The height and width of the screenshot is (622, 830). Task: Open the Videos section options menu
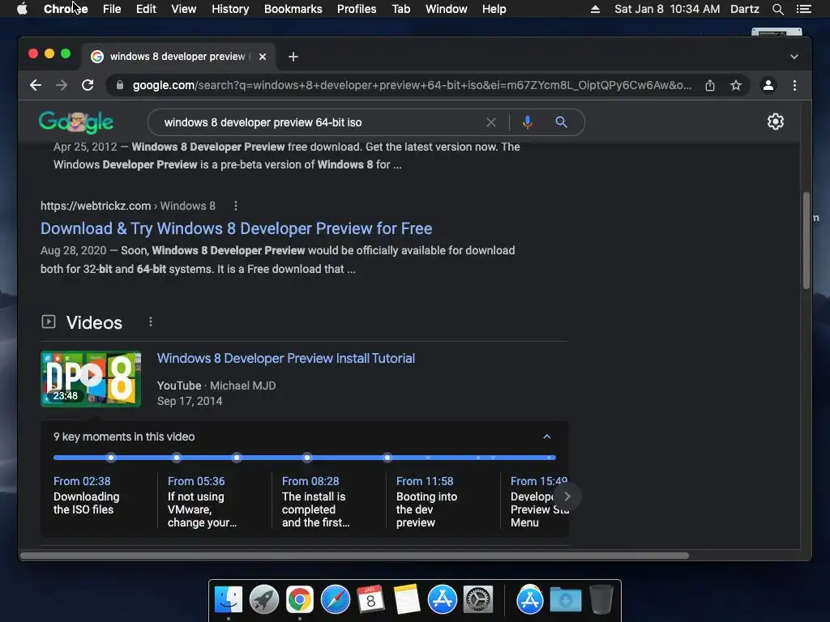point(150,322)
